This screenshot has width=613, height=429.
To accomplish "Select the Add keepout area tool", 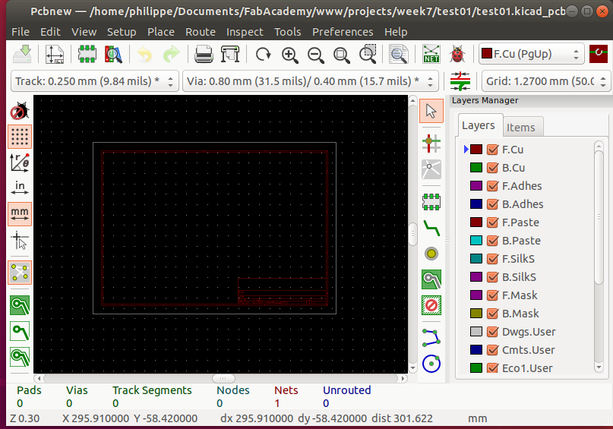I will pyautogui.click(x=431, y=305).
